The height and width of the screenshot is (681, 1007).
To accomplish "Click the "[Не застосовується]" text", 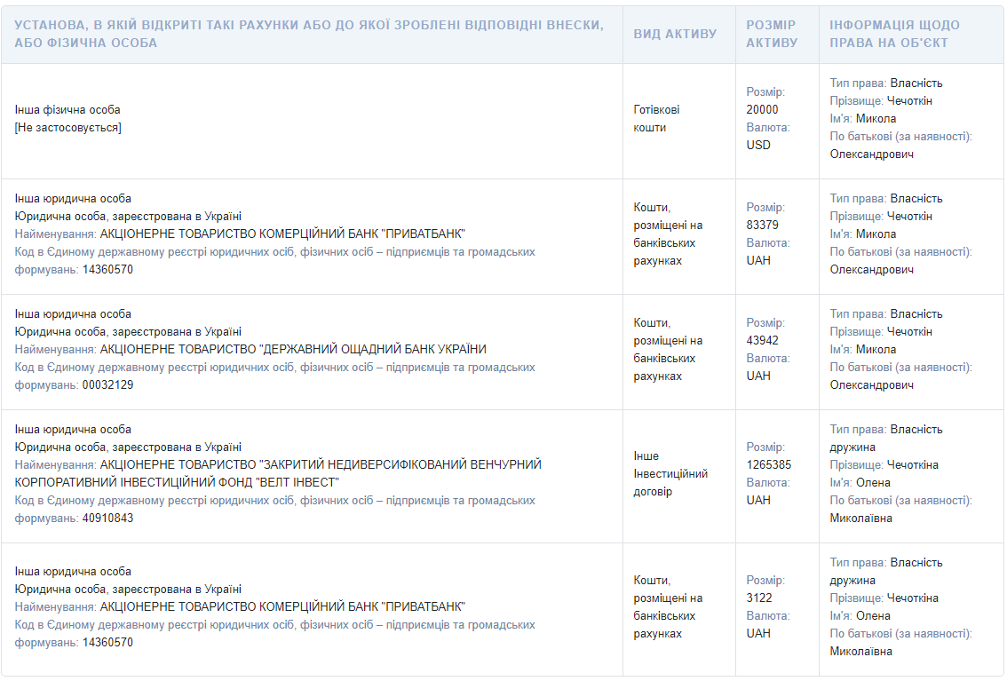I will (67, 128).
